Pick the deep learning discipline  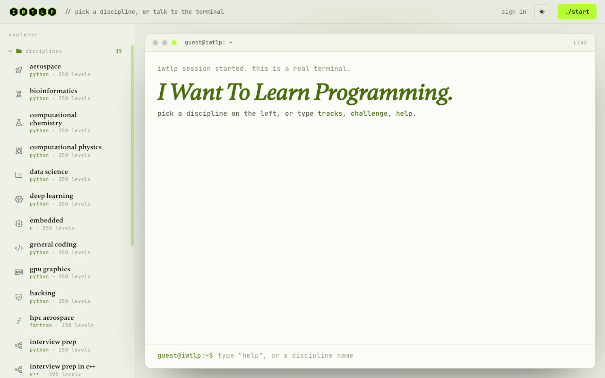[x=68, y=199]
